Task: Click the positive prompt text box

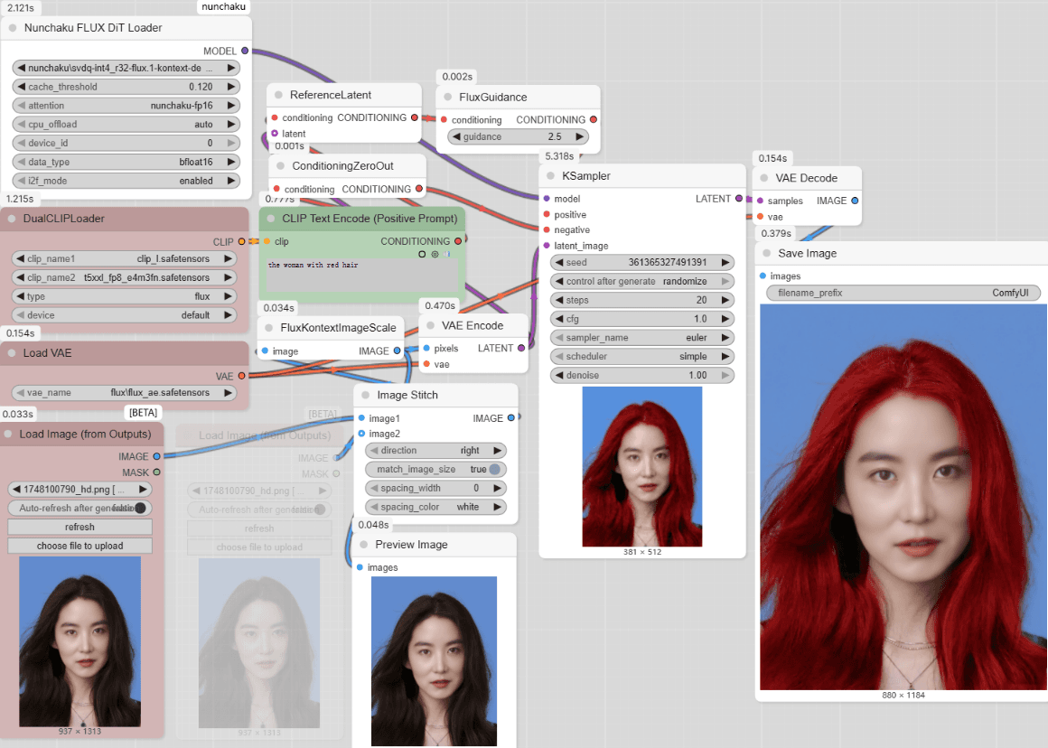Action: coord(361,275)
